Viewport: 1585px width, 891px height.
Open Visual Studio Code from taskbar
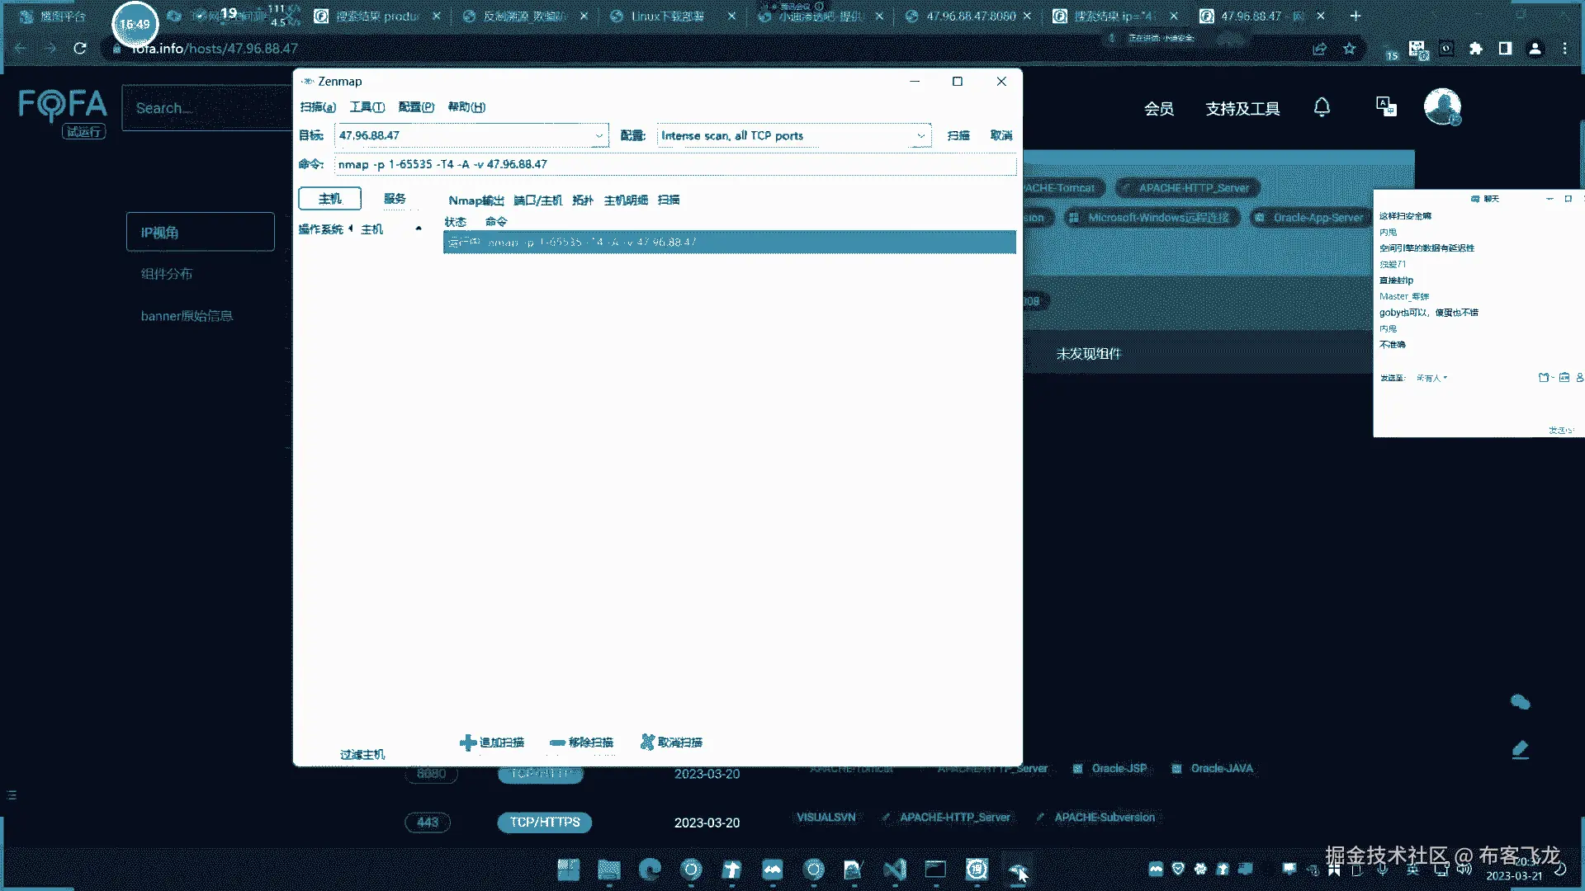click(x=894, y=870)
